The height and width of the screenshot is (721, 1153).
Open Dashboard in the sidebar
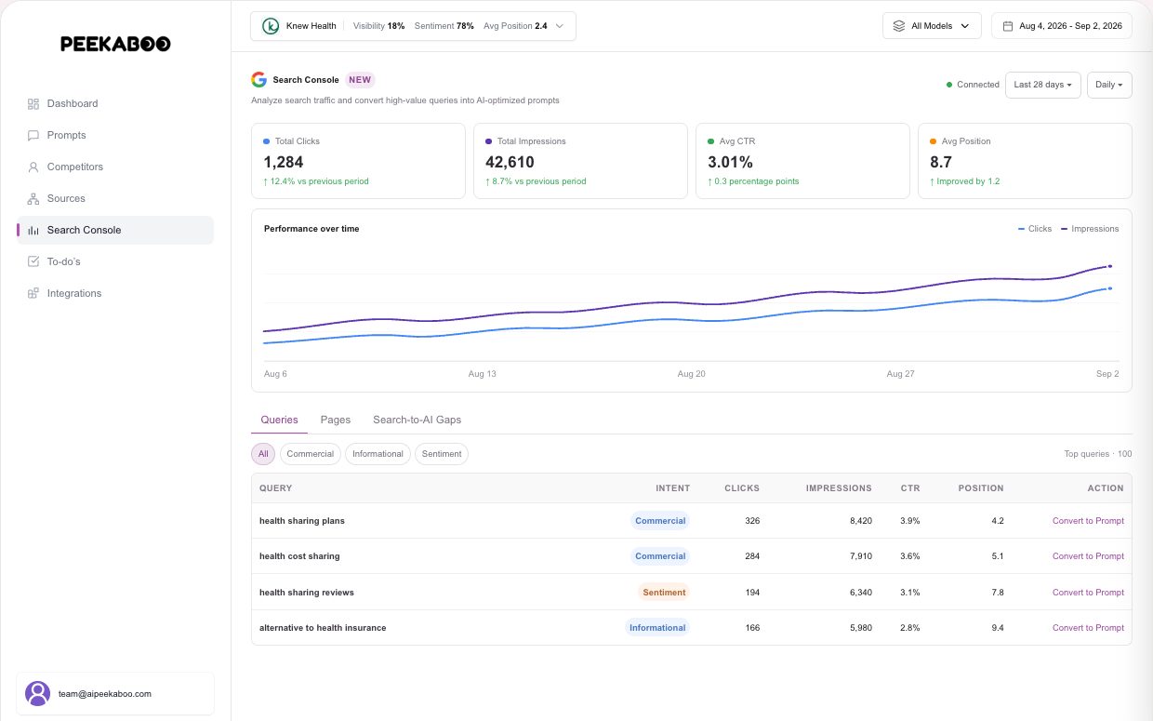pos(115,103)
